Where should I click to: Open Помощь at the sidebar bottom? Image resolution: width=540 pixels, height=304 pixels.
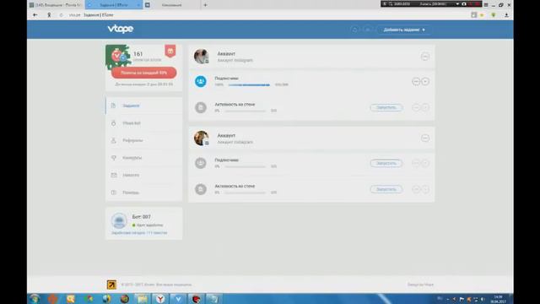coord(144,193)
